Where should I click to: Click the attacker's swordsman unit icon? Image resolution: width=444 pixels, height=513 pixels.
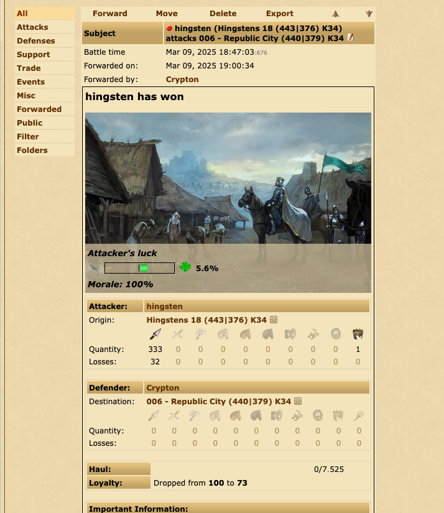(x=177, y=335)
